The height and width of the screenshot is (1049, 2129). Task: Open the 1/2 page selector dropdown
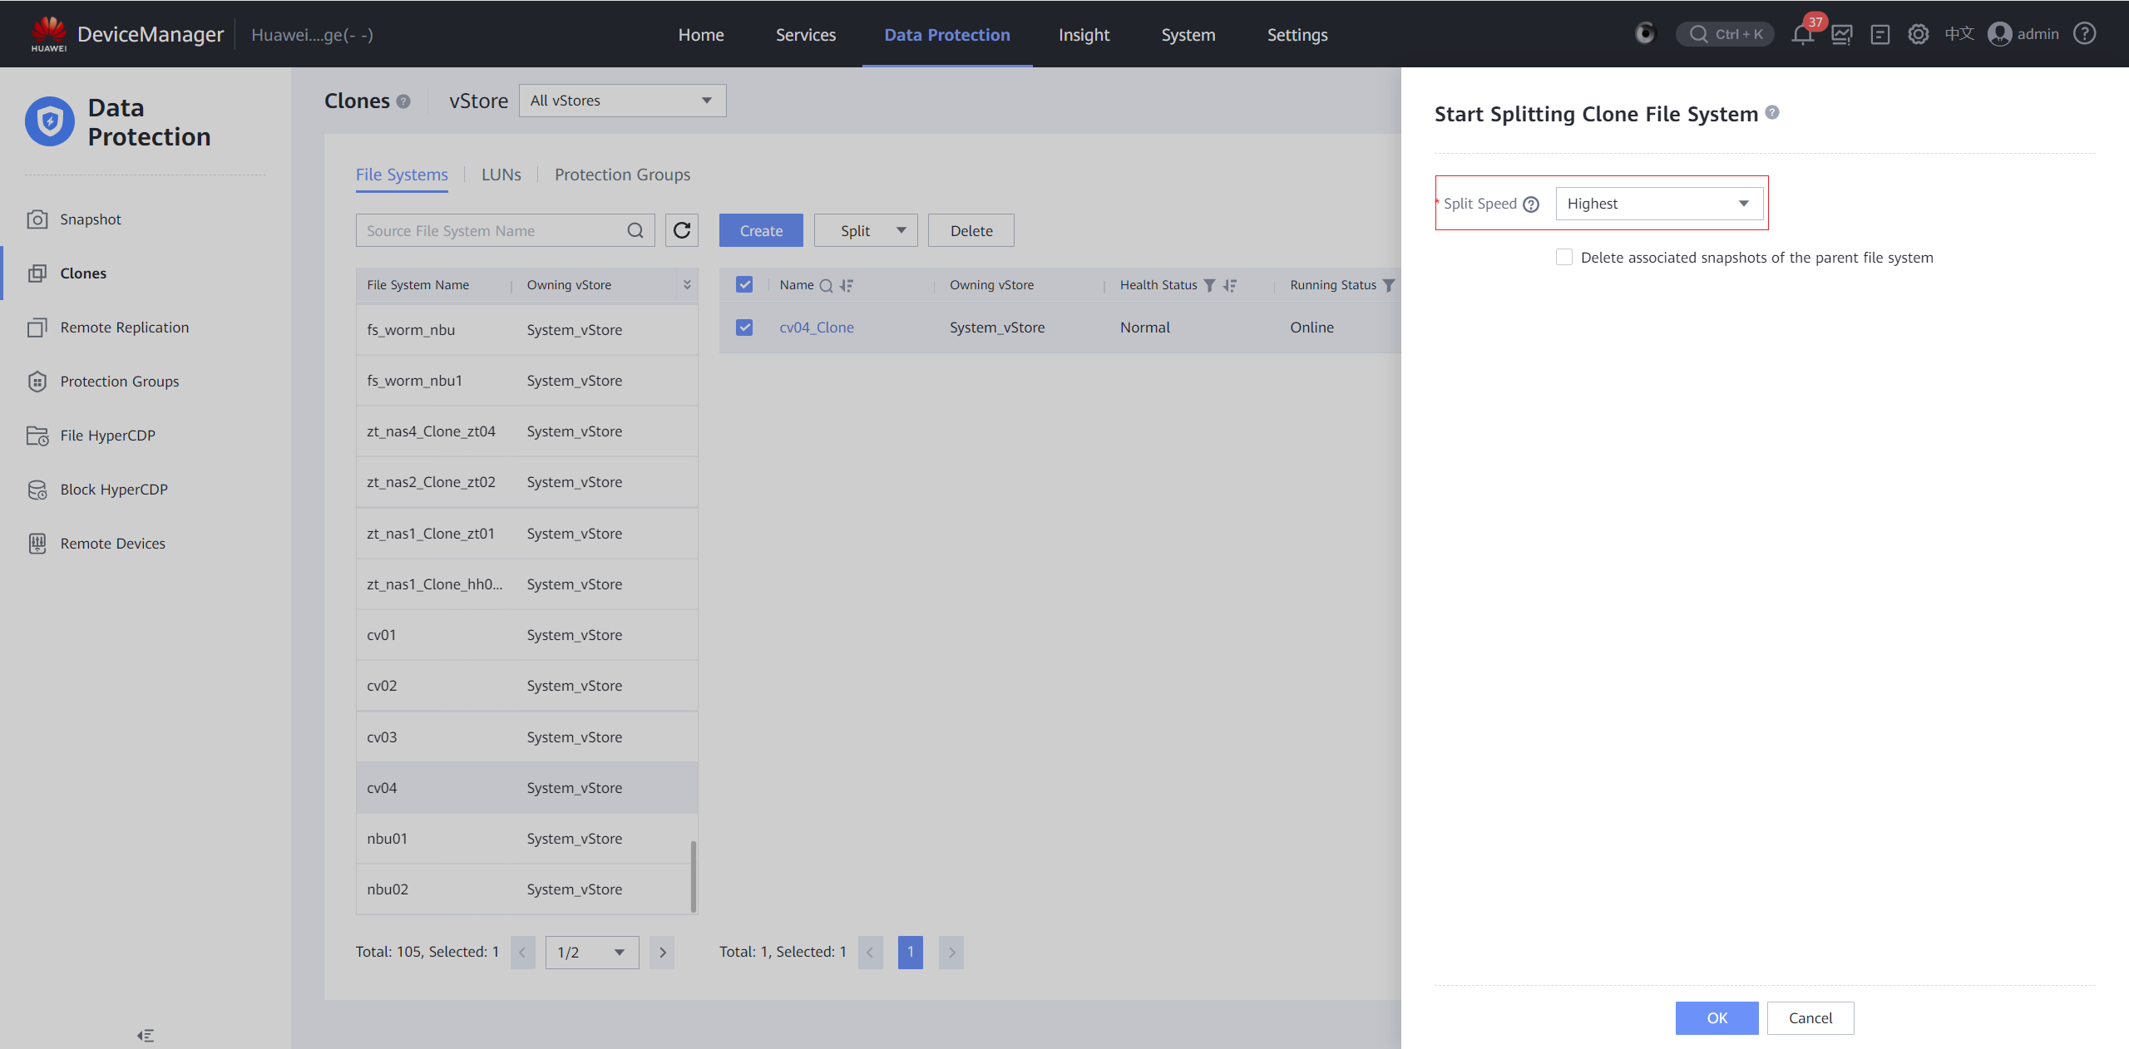coord(591,952)
